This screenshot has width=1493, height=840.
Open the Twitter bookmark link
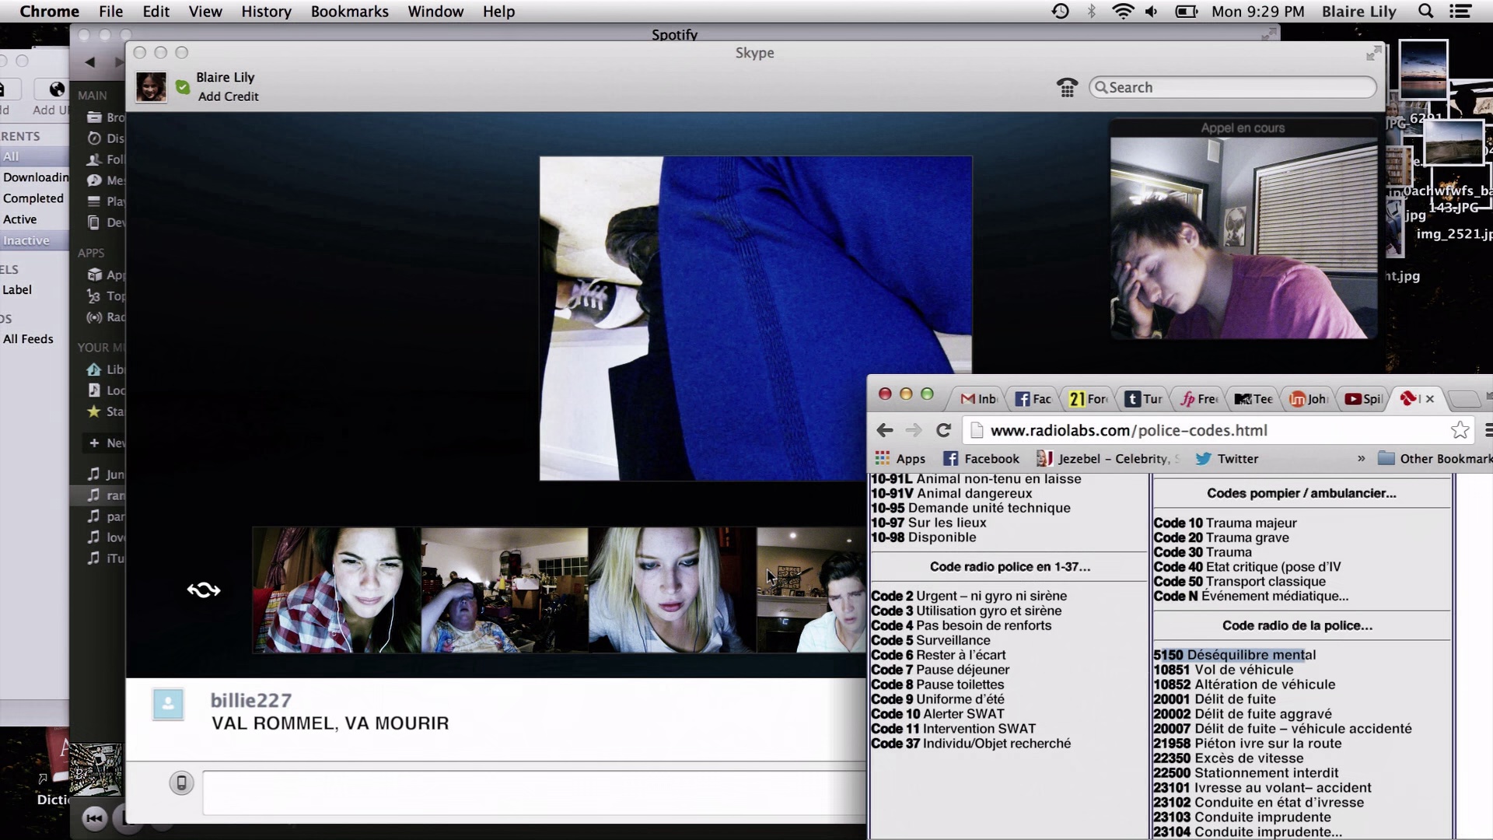click(1227, 458)
